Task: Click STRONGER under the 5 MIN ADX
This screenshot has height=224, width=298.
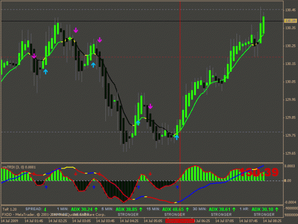Action: click(x=128, y=214)
